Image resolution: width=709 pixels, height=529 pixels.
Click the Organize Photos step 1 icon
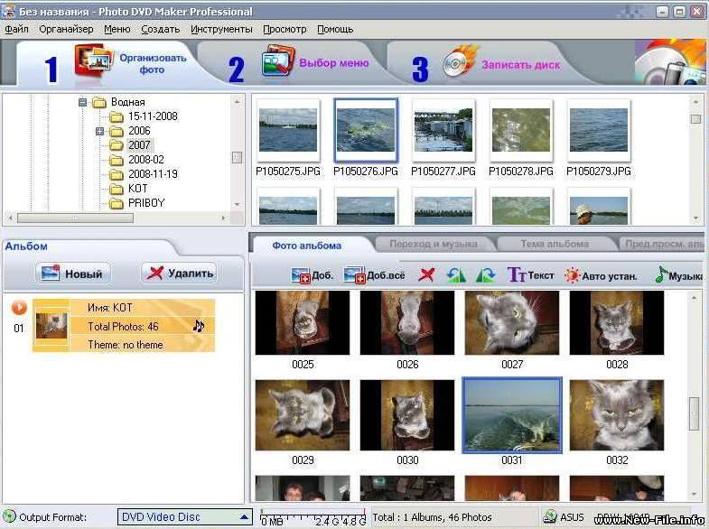(94, 60)
